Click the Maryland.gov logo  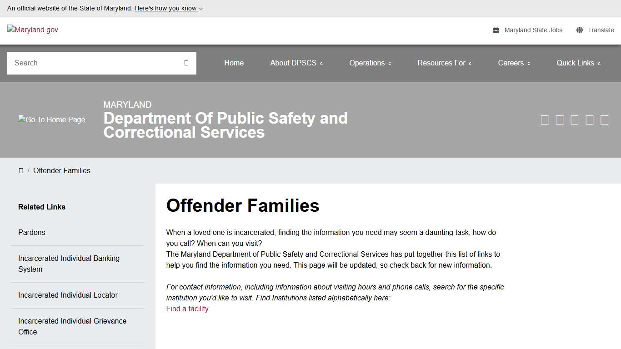point(32,30)
